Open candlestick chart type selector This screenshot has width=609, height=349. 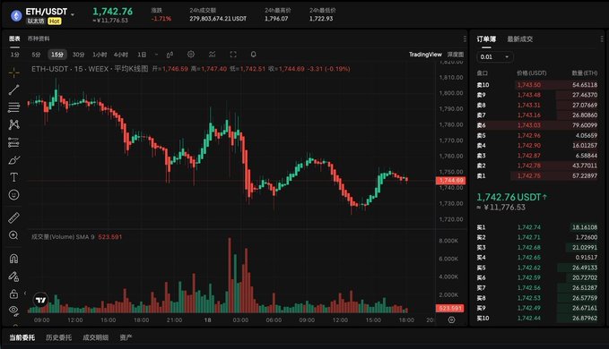(170, 55)
